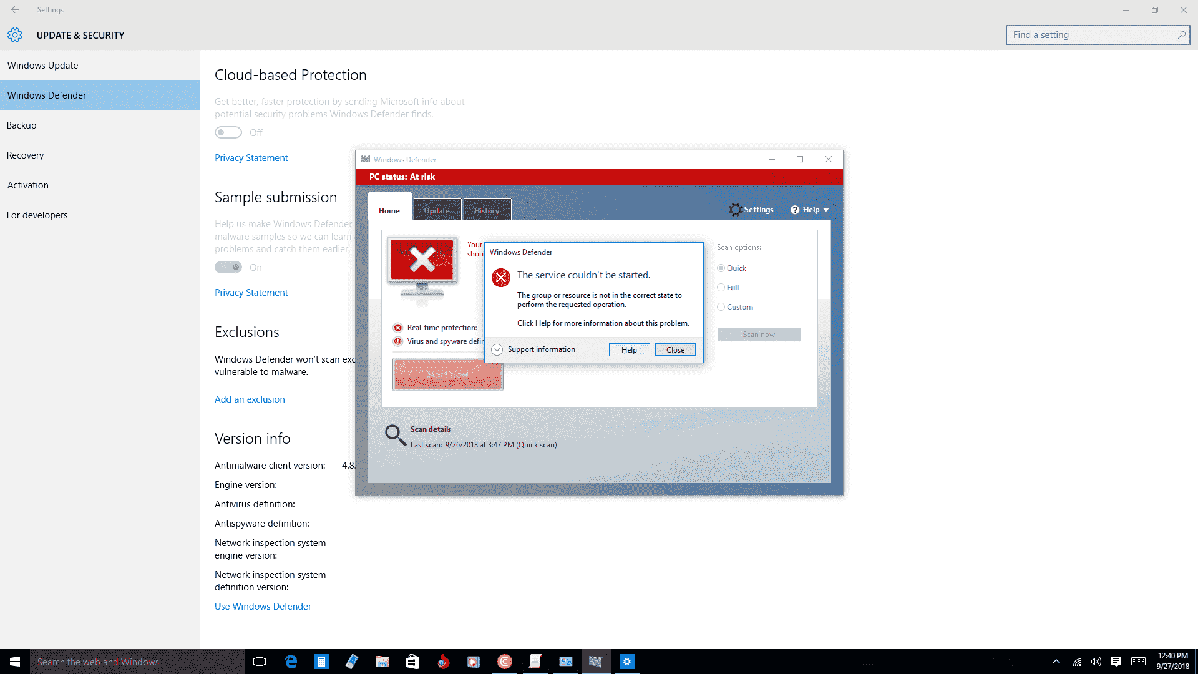Open the Calculator taskbar icon
This screenshot has height=674, width=1198.
321,662
